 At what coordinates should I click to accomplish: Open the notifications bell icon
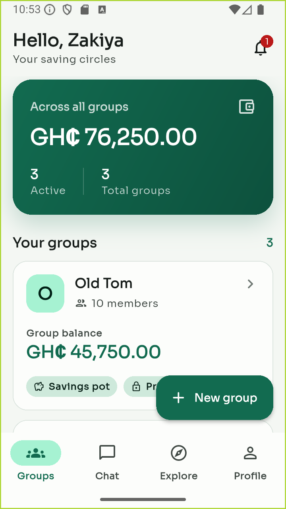[x=261, y=48]
